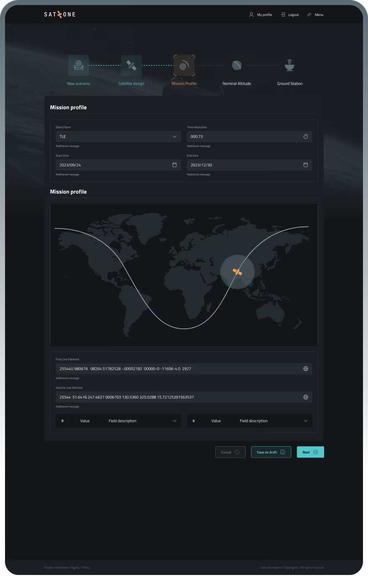
Task: Open the hamburger Menu icon
Action: pos(309,14)
